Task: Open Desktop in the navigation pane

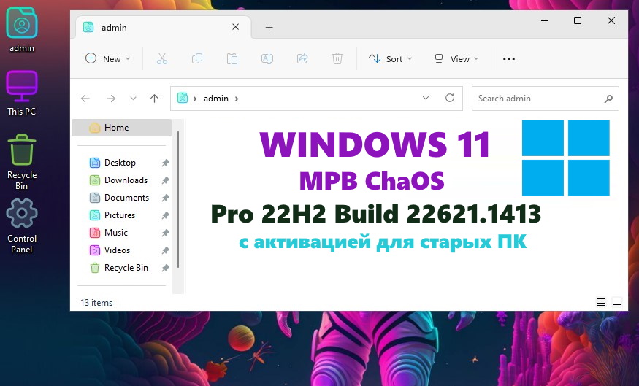Action: [x=121, y=163]
